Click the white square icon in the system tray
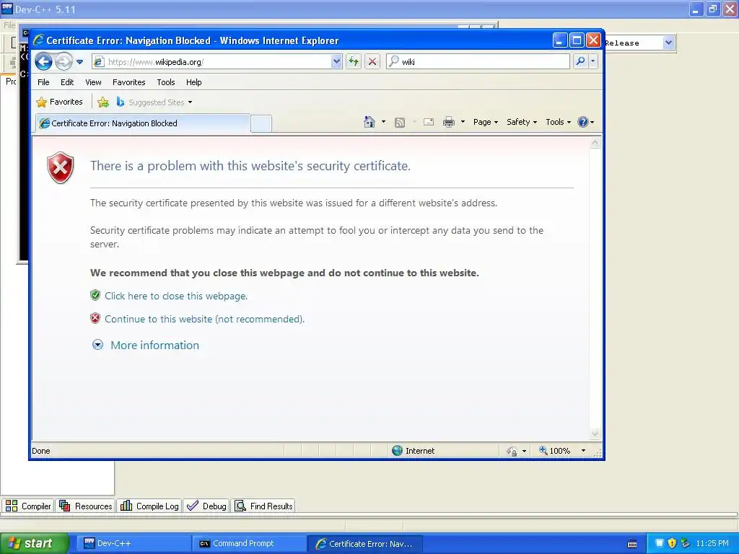The width and height of the screenshot is (739, 554). pos(660,543)
